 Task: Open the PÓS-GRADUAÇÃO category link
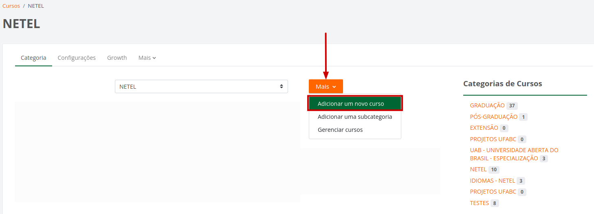pyautogui.click(x=494, y=117)
